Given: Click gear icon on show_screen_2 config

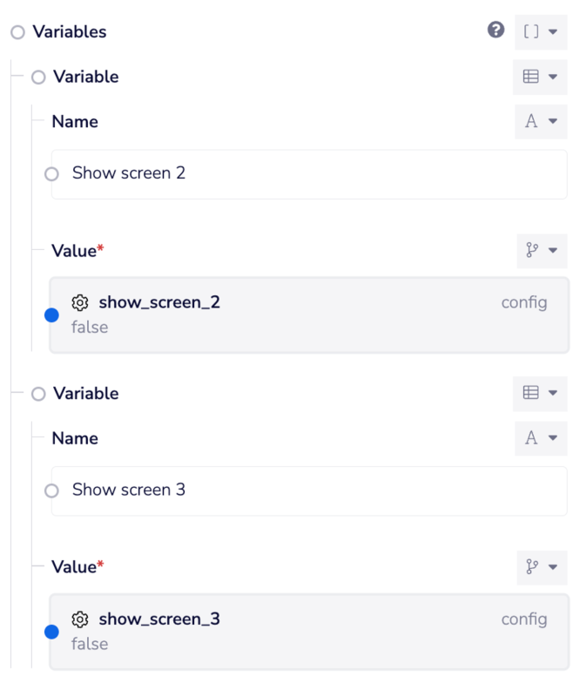Looking at the screenshot, I should coord(80,302).
